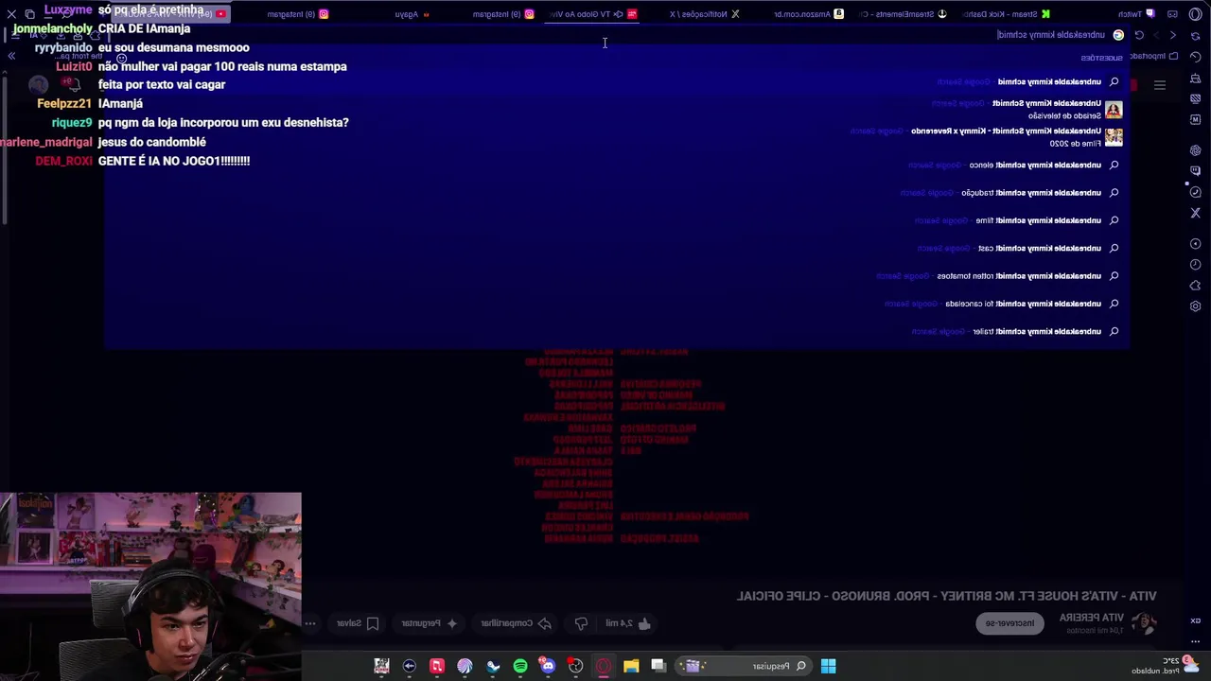Screen dimensions: 1211x681
Task: Open Steam from the taskbar
Action: (x=493, y=666)
